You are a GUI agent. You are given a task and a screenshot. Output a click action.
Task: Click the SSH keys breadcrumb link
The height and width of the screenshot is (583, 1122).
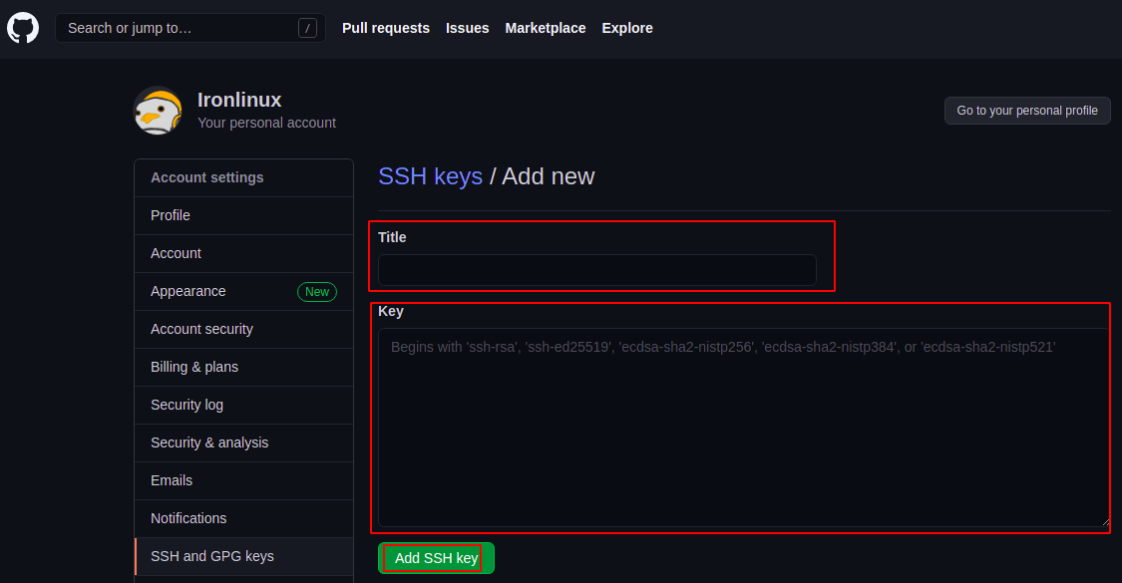point(430,176)
